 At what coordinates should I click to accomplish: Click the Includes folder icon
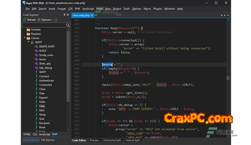(x=29, y=30)
